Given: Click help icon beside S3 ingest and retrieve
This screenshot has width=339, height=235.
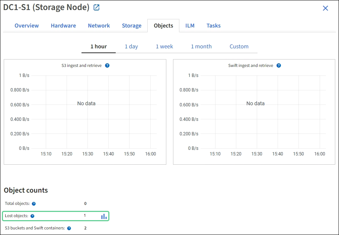Looking at the screenshot, I should click(x=107, y=65).
